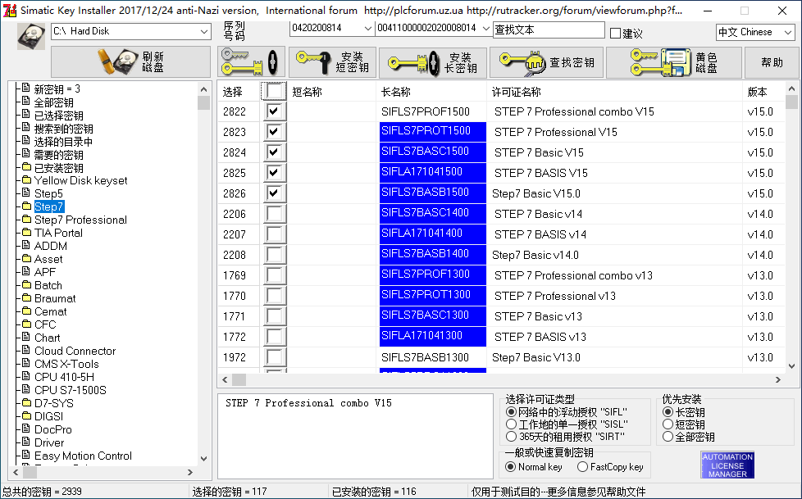Click install long key button (安装长密钥)
The image size is (802, 499).
pyautogui.click(x=433, y=62)
